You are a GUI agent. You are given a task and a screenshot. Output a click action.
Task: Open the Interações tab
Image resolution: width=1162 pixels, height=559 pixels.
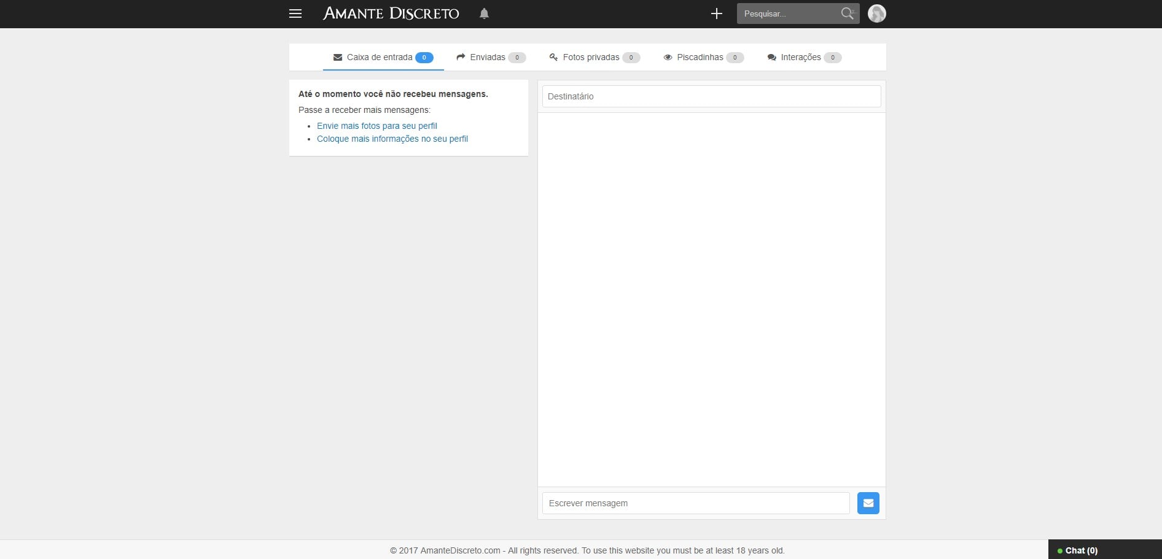pyautogui.click(x=804, y=57)
